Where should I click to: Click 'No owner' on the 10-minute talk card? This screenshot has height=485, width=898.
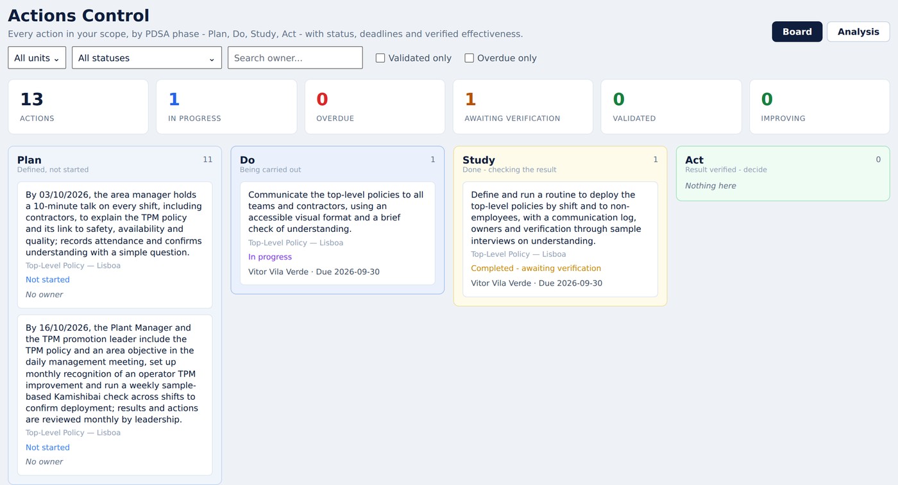pyautogui.click(x=44, y=295)
